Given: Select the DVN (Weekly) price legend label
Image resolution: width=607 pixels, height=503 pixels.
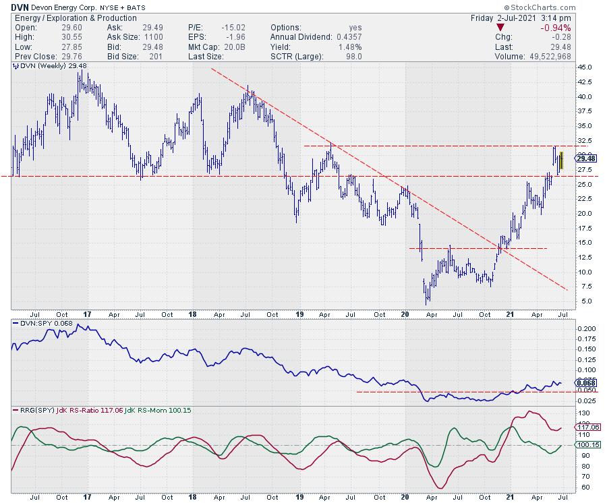Looking at the screenshot, I should pos(43,67).
